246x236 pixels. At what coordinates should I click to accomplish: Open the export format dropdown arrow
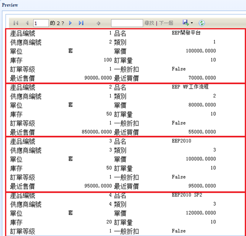192,23
